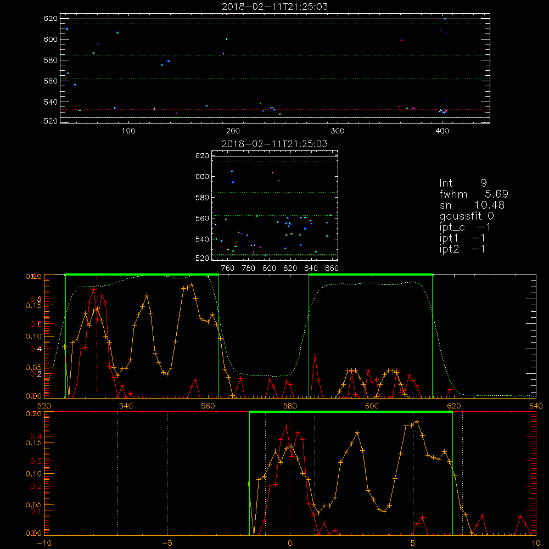Click the red y-axis label '0.6' on the profile plot
Screen dimensions: 549x549
(x=36, y=324)
